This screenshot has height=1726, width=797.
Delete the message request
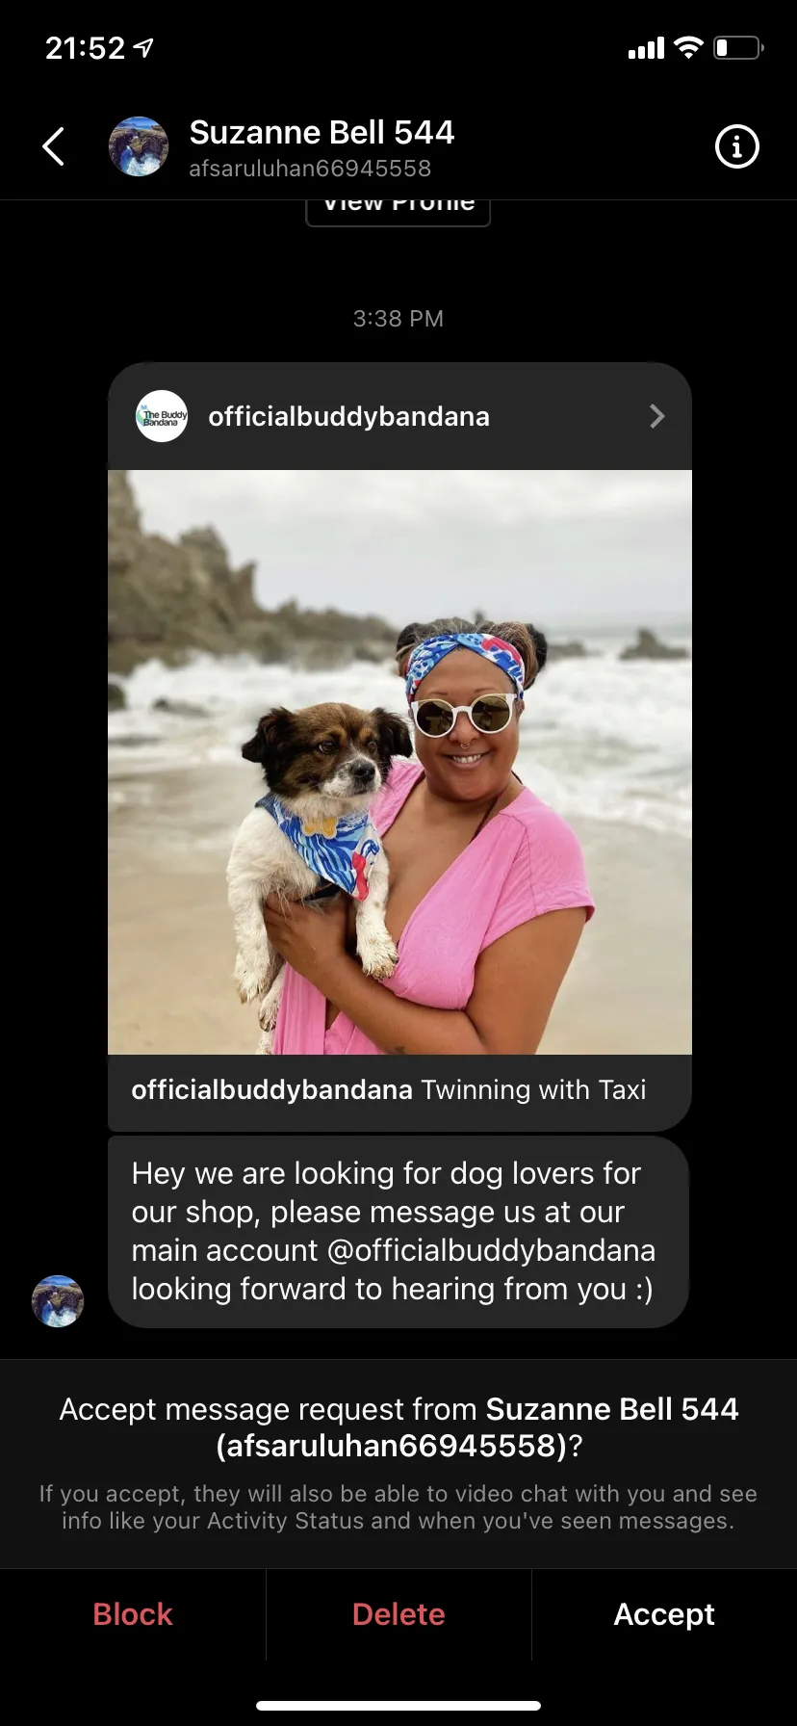(398, 1614)
